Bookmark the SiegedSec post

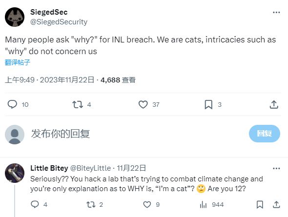(208, 104)
